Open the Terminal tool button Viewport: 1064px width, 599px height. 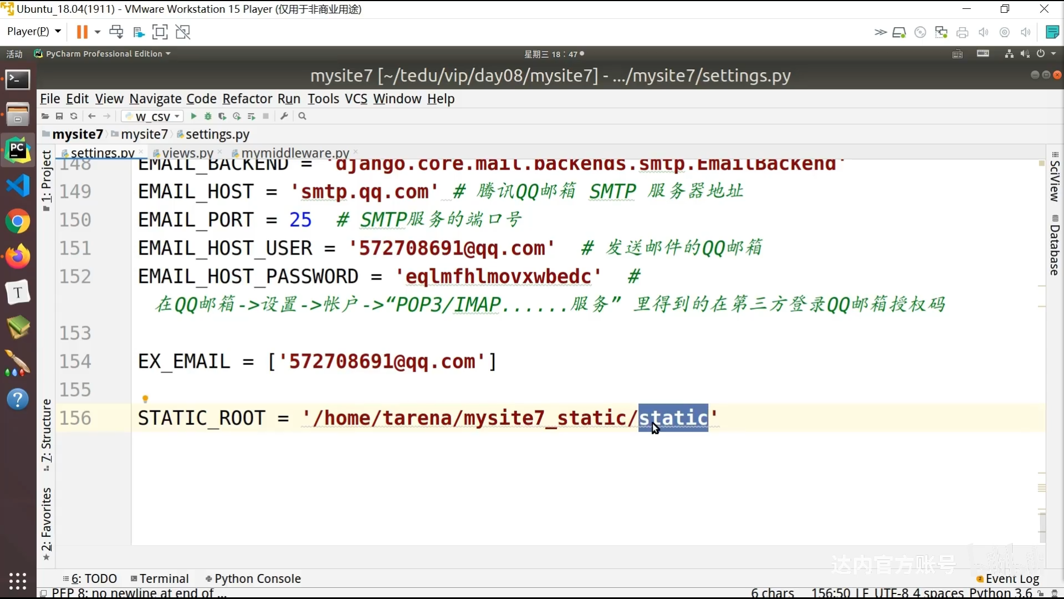161,578
